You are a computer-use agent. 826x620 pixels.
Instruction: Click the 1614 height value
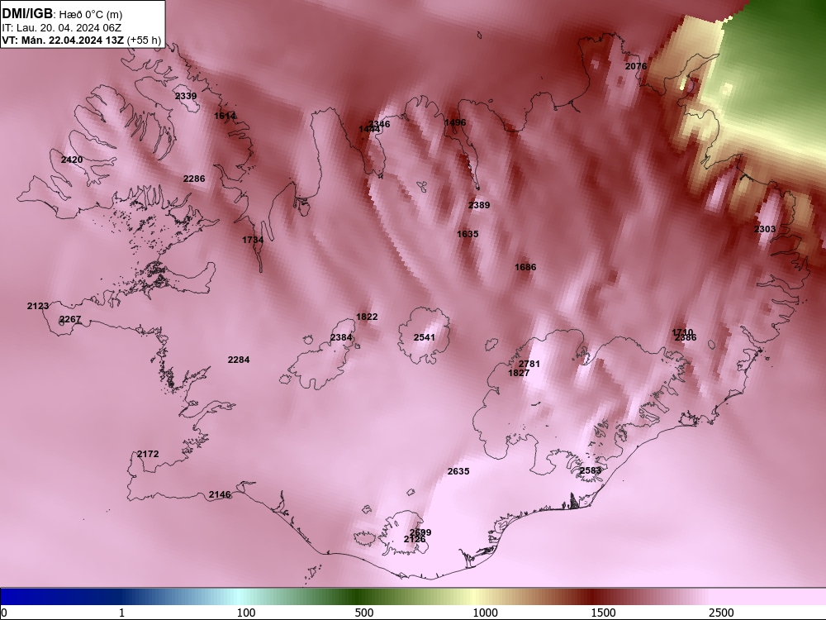225,116
